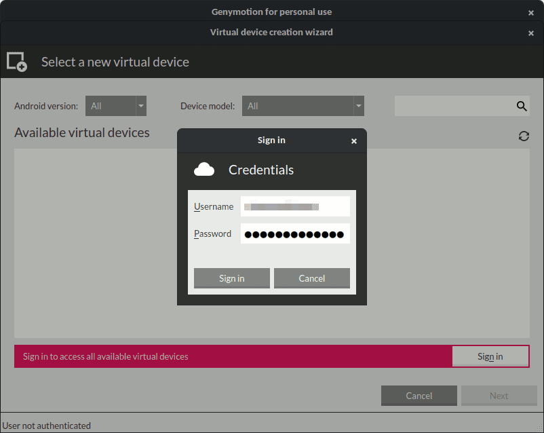Click the 'User not authenticated' status text
The width and height of the screenshot is (544, 433).
(x=47, y=426)
